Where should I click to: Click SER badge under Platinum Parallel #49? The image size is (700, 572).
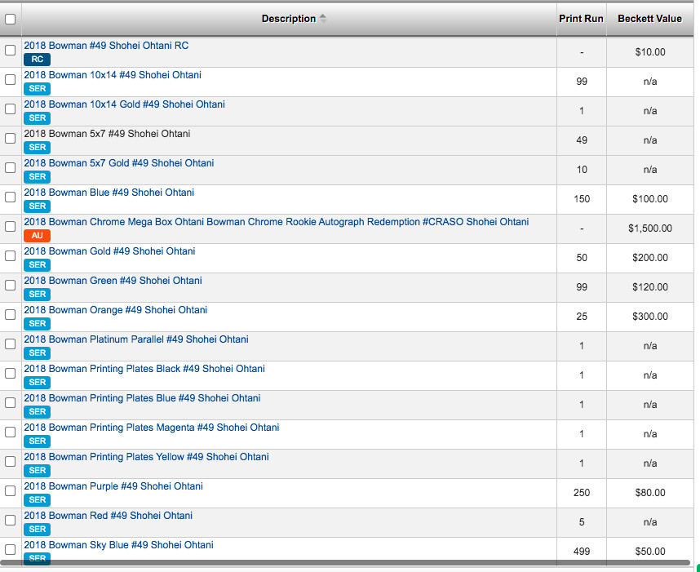(37, 353)
